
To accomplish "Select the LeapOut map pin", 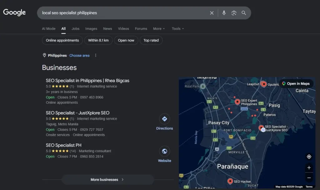I will pos(264,84).
